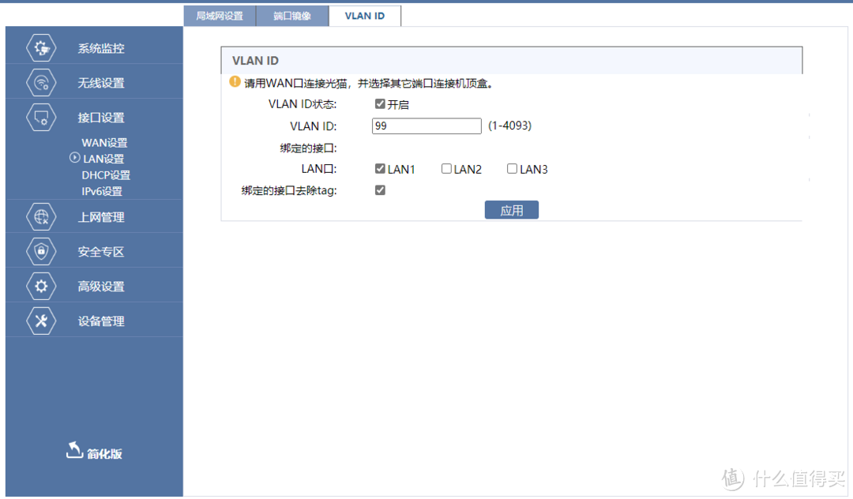This screenshot has height=499, width=853.
Task: Open the DHCP设置 submenu link
Action: point(106,175)
